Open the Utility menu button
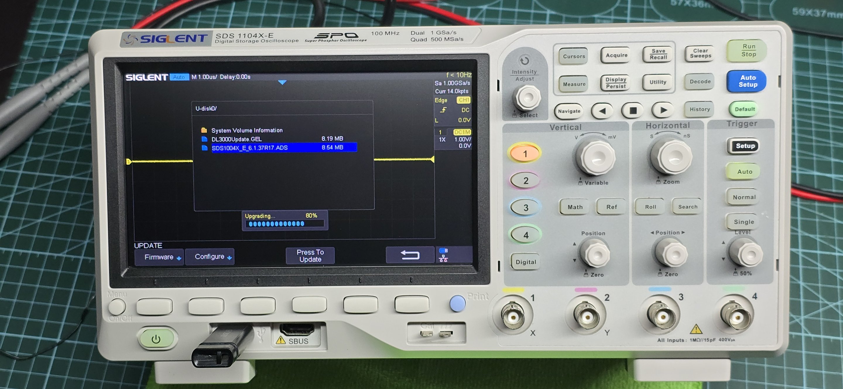843x389 pixels. [657, 82]
